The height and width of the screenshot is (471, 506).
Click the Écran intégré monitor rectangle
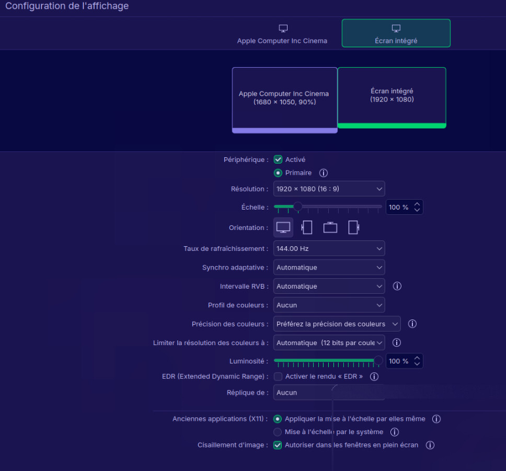[392, 96]
